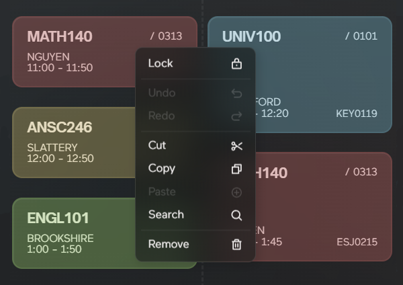The width and height of the screenshot is (403, 285).
Task: Click the Paste menu entry
Action: tap(162, 192)
